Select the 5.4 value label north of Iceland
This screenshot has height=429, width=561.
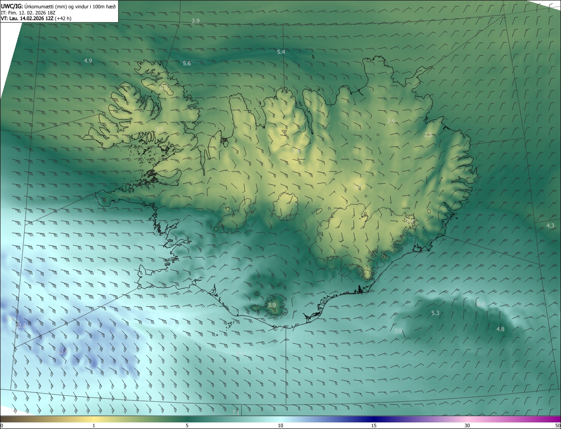[281, 52]
